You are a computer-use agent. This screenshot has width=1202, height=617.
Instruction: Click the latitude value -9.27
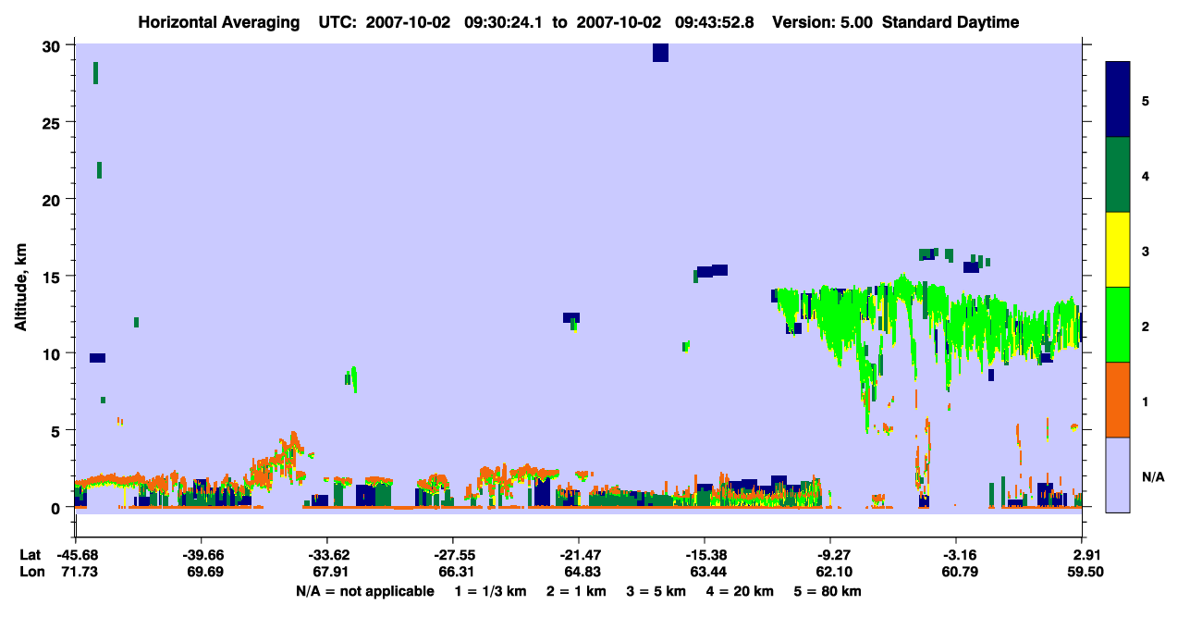pos(831,555)
